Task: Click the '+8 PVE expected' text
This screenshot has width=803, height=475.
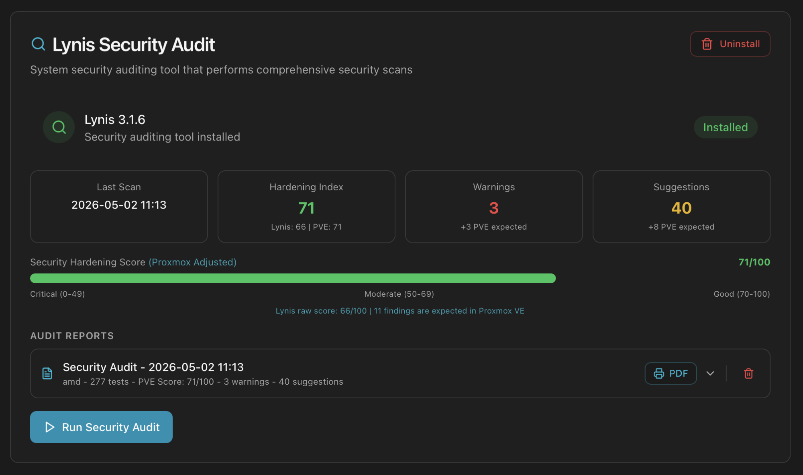Action: (x=681, y=227)
